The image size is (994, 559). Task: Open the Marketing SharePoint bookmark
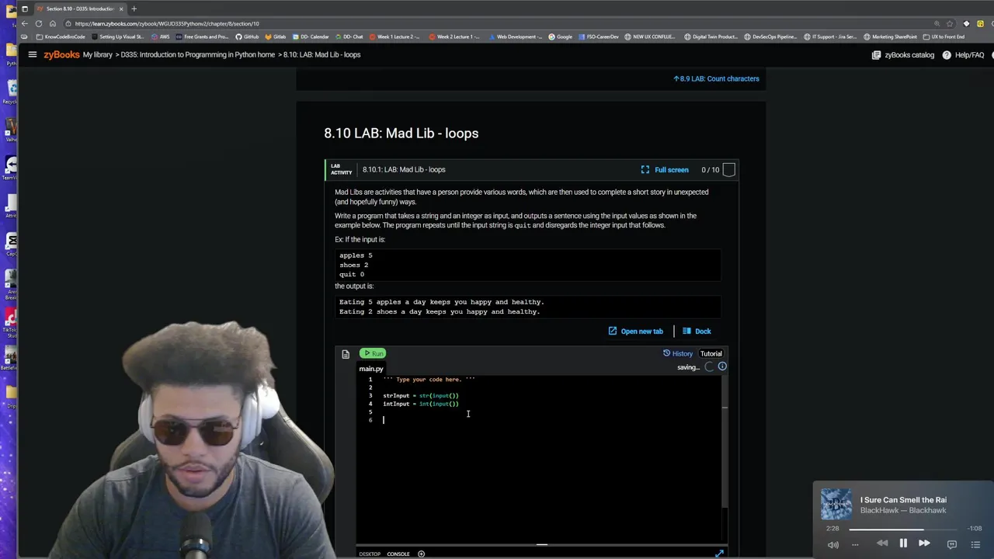(x=890, y=36)
